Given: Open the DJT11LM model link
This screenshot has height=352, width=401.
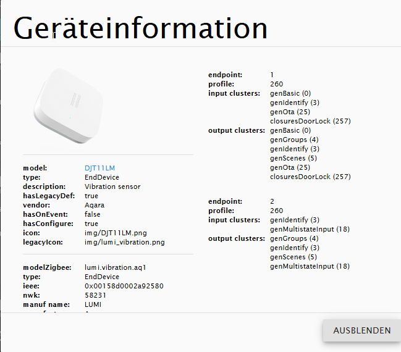Looking at the screenshot, I should click(99, 168).
